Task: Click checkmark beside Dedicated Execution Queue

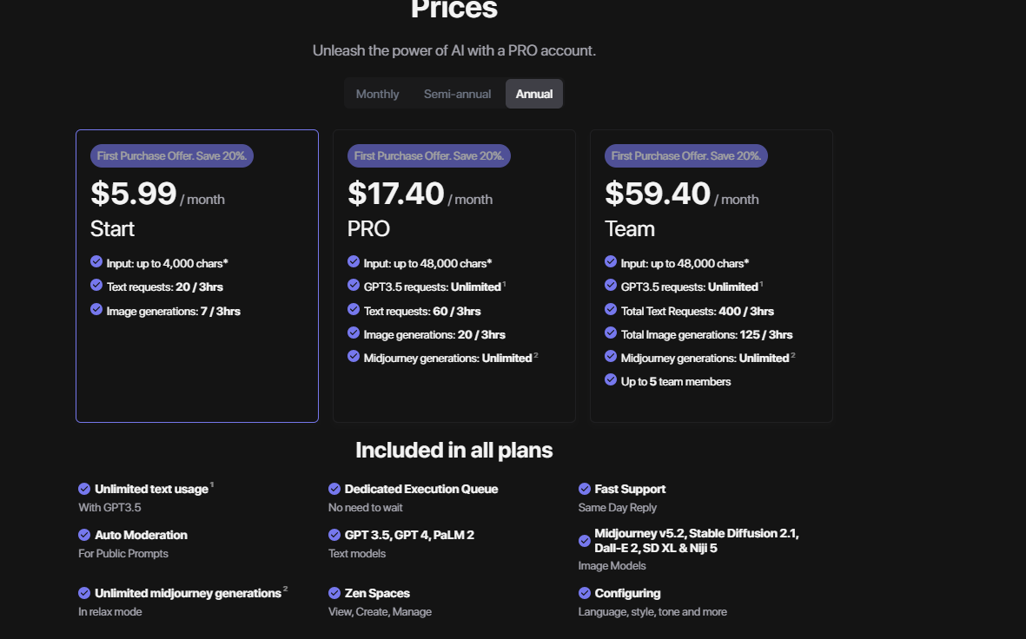Action: (334, 489)
